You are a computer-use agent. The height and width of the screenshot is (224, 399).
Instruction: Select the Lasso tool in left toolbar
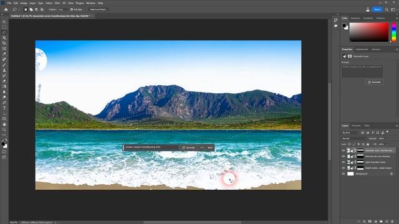4,32
